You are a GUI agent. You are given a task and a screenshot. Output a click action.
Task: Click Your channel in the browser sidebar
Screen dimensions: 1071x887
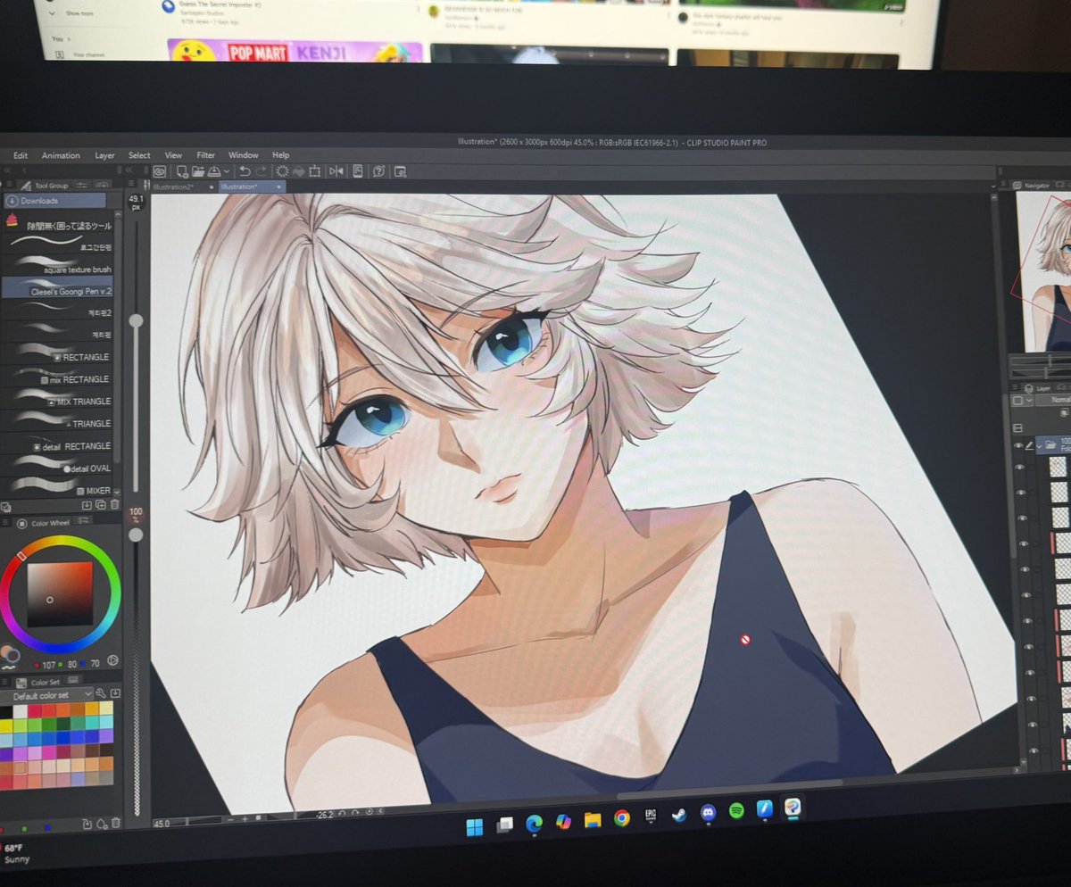(80, 54)
